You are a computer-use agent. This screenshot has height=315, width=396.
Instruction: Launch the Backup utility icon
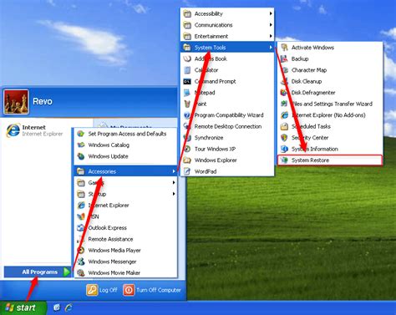pos(284,58)
